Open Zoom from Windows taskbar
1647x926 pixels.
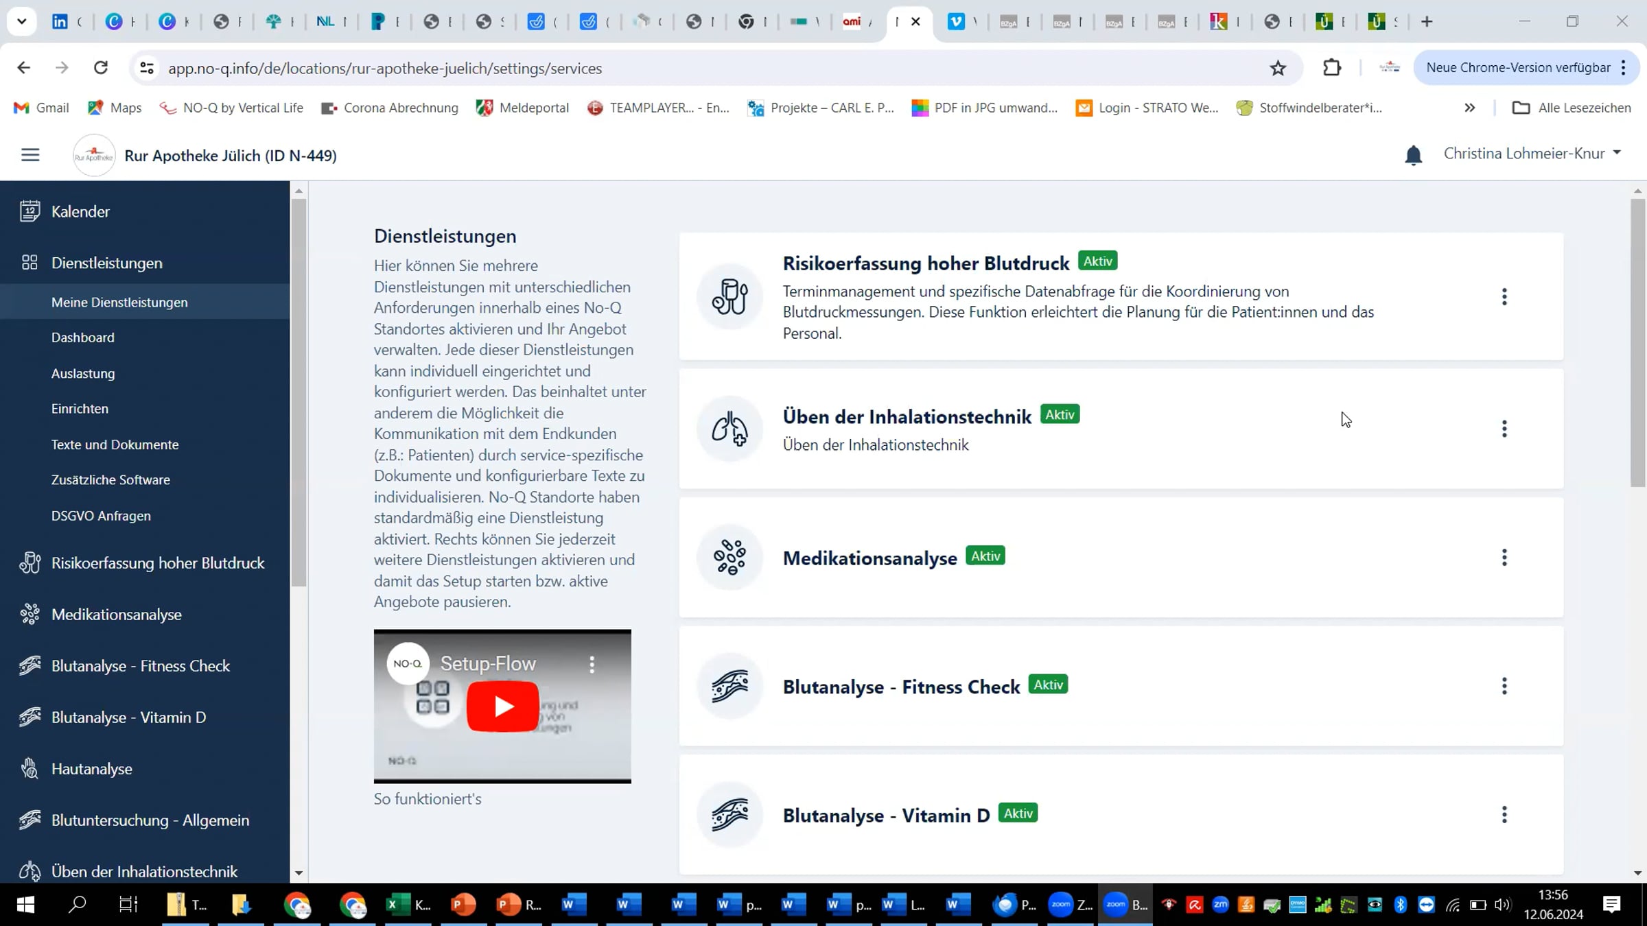(x=1061, y=905)
